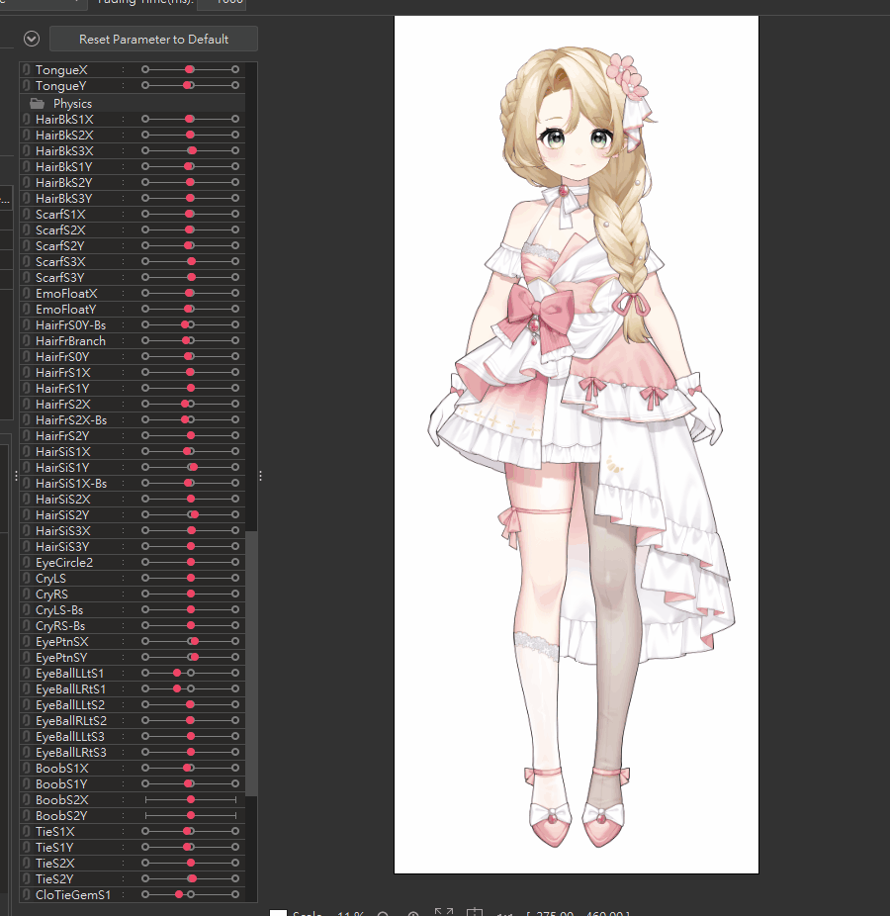Click the HairFrS0Y-Bs slider handle
890x916 pixels.
185,324
